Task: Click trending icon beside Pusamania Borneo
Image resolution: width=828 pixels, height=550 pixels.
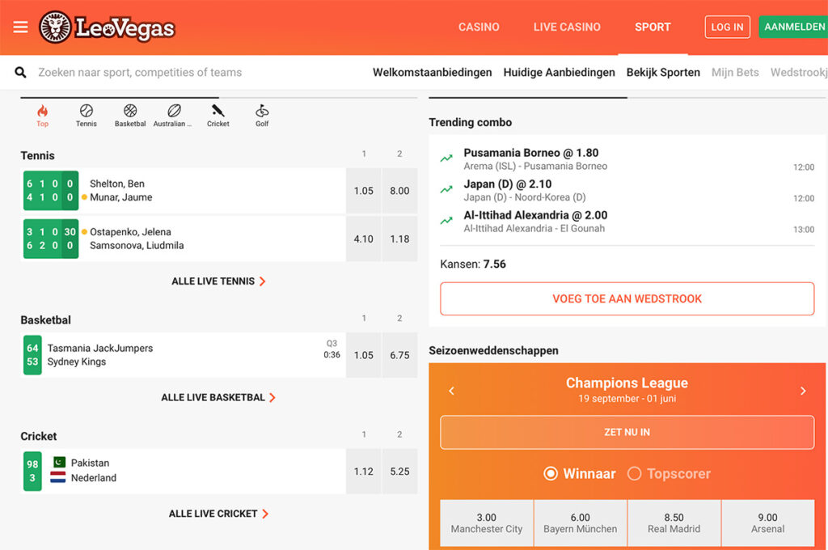Action: (x=446, y=158)
